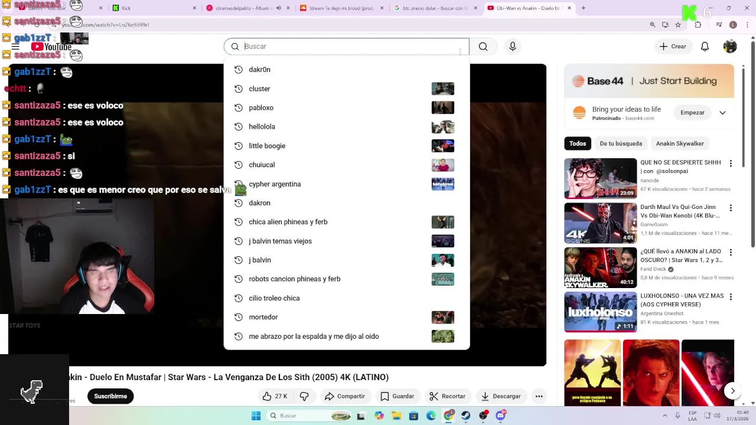The width and height of the screenshot is (756, 425).
Task: Choose 'dakr0n' search suggestion
Action: 347,70
